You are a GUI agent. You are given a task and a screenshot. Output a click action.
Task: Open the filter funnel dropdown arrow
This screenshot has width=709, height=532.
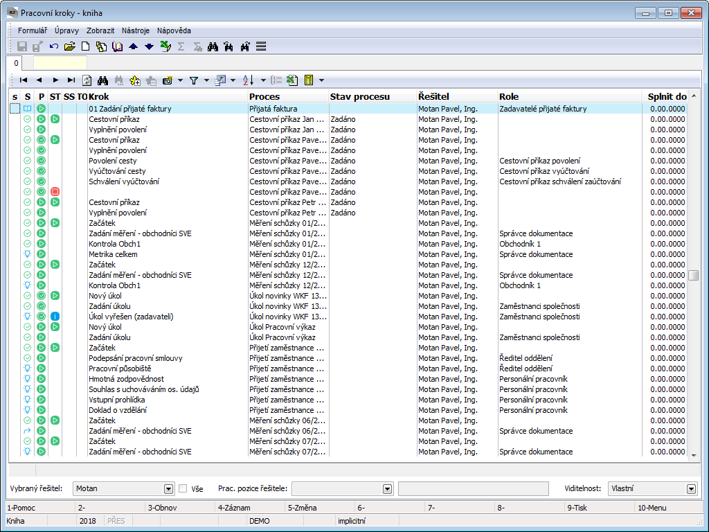(x=206, y=80)
